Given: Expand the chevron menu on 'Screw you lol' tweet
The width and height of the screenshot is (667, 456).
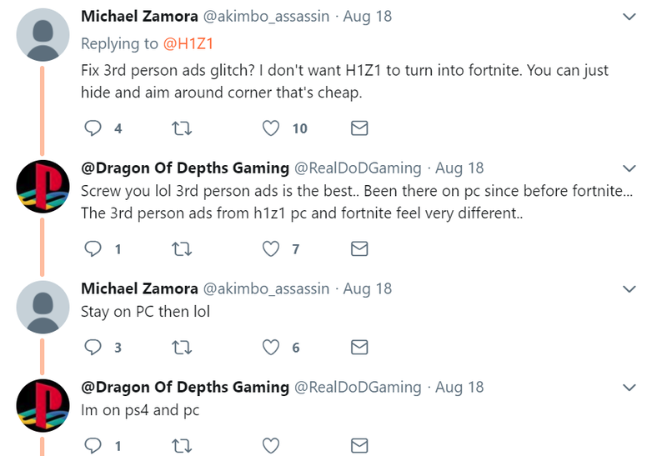Looking at the screenshot, I should 629,168.
